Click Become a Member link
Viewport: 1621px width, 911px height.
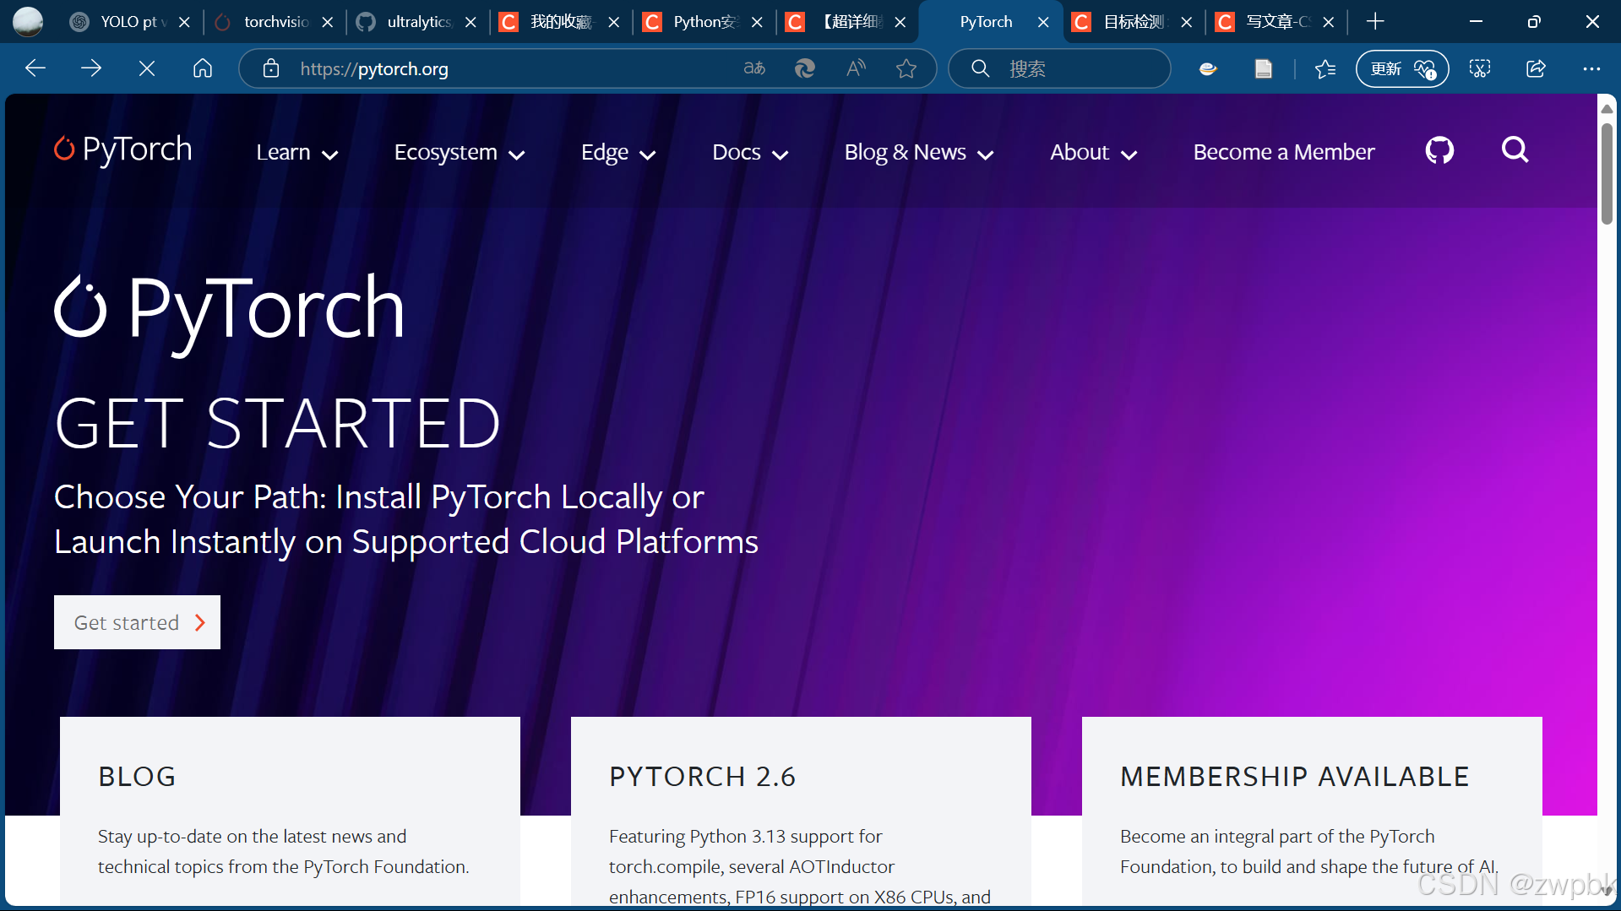[1284, 152]
